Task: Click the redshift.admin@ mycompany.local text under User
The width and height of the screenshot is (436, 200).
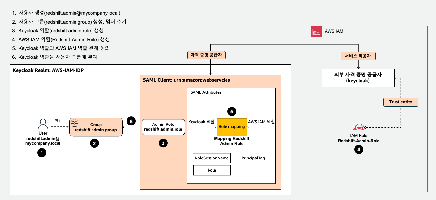Action: point(43,141)
